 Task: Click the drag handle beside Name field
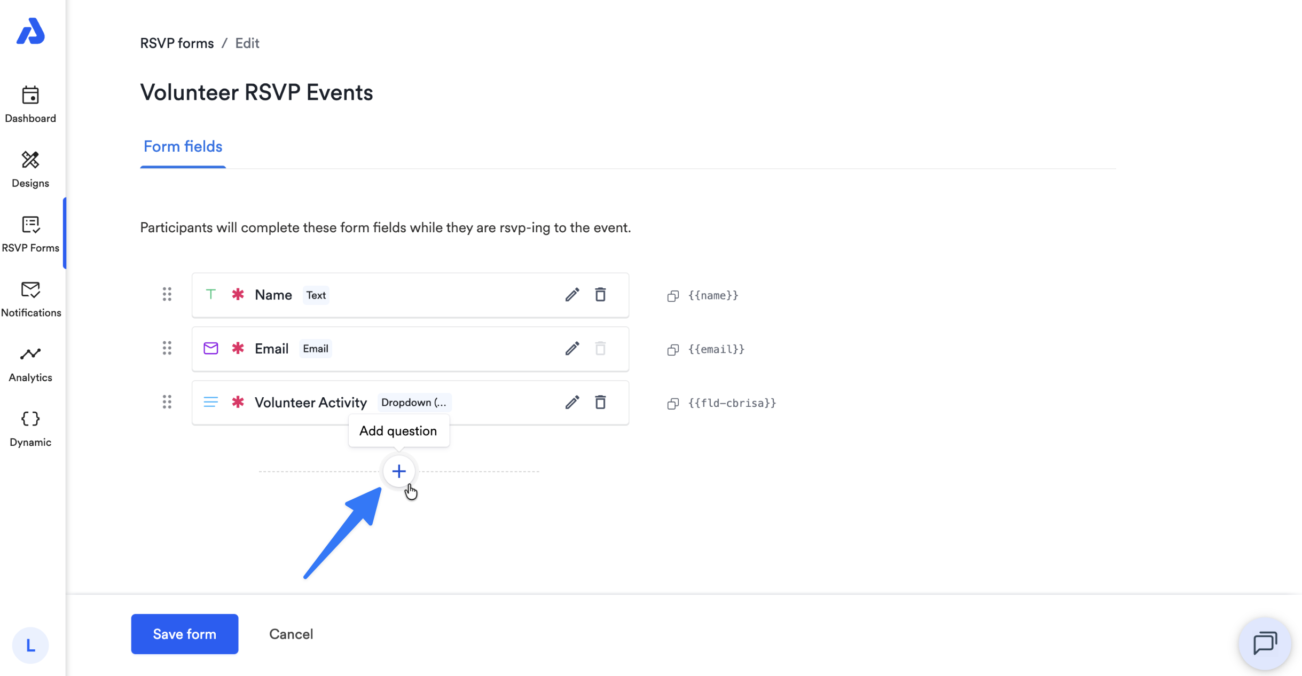[x=167, y=294]
